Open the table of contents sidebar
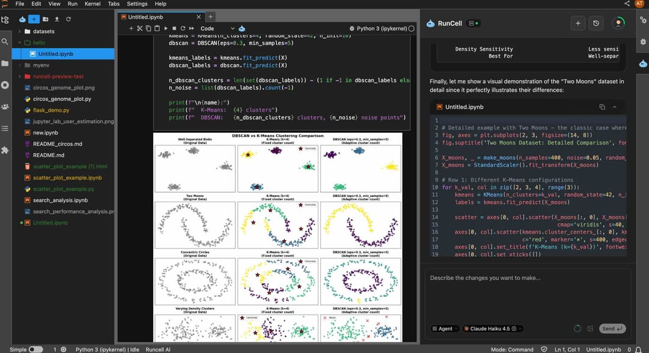The image size is (649, 353). (x=5, y=128)
